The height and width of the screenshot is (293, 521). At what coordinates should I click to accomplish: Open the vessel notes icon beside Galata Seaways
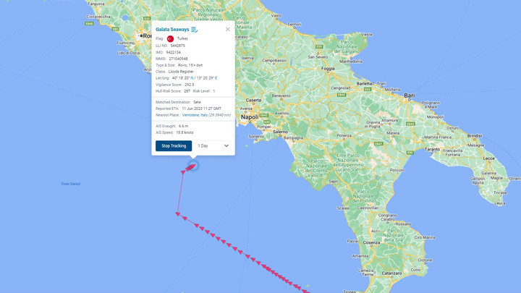(195, 30)
